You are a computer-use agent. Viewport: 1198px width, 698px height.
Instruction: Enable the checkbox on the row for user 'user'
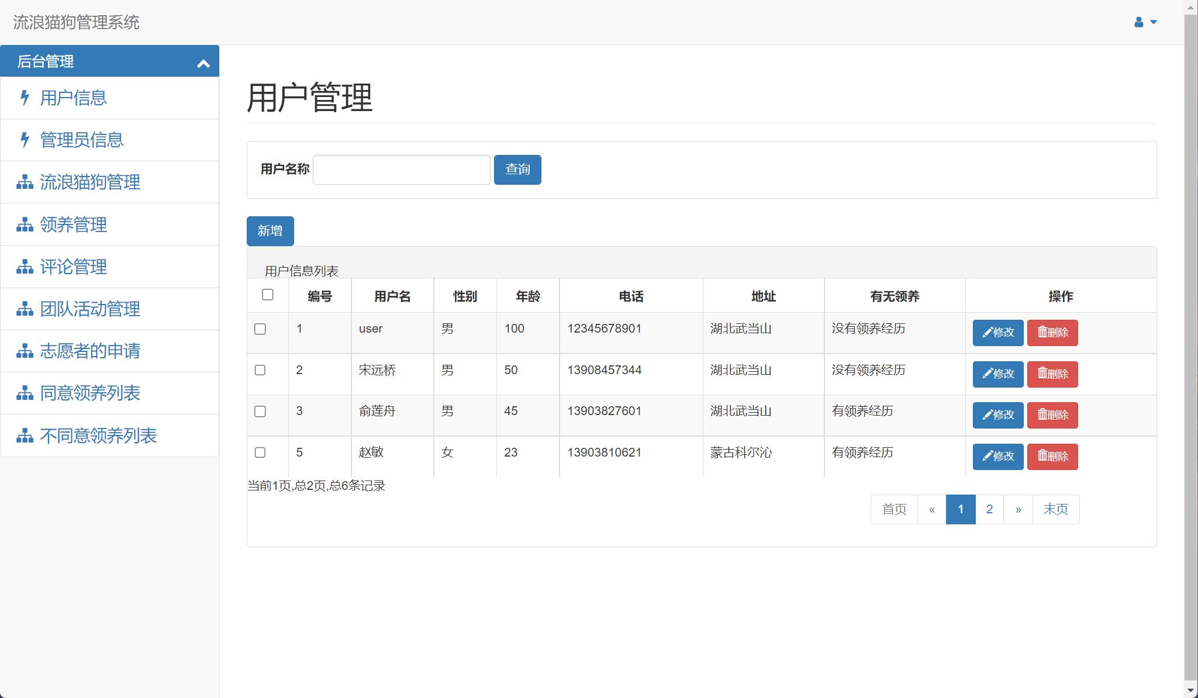pyautogui.click(x=260, y=329)
